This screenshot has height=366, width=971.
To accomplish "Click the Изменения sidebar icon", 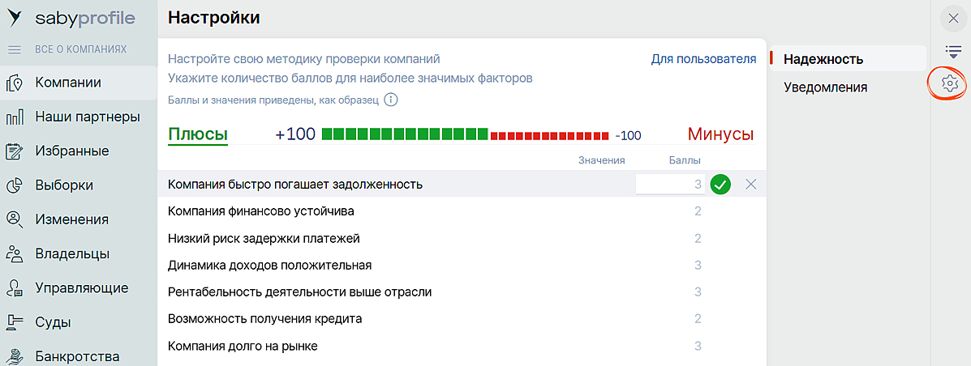I will click(14, 219).
